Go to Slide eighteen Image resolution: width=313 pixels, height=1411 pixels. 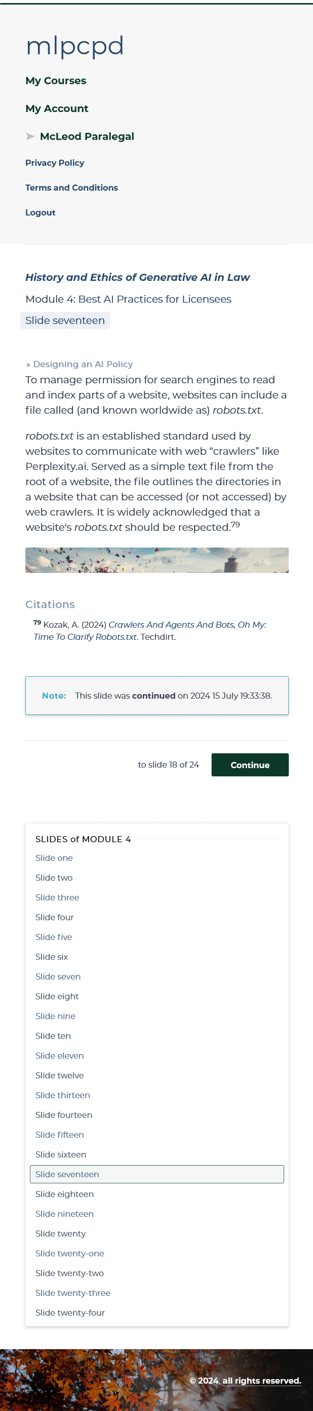[64, 1194]
